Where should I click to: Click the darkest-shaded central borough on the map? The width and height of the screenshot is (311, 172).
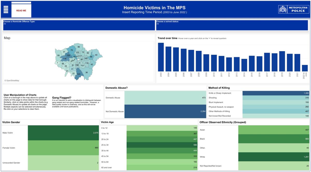click(x=68, y=56)
